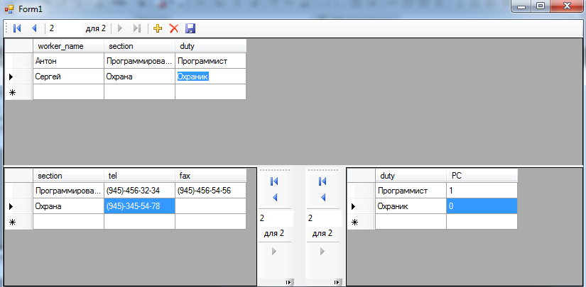The width and height of the screenshot is (586, 287).
Task: Move next in right vertical navigator
Action: point(322,252)
